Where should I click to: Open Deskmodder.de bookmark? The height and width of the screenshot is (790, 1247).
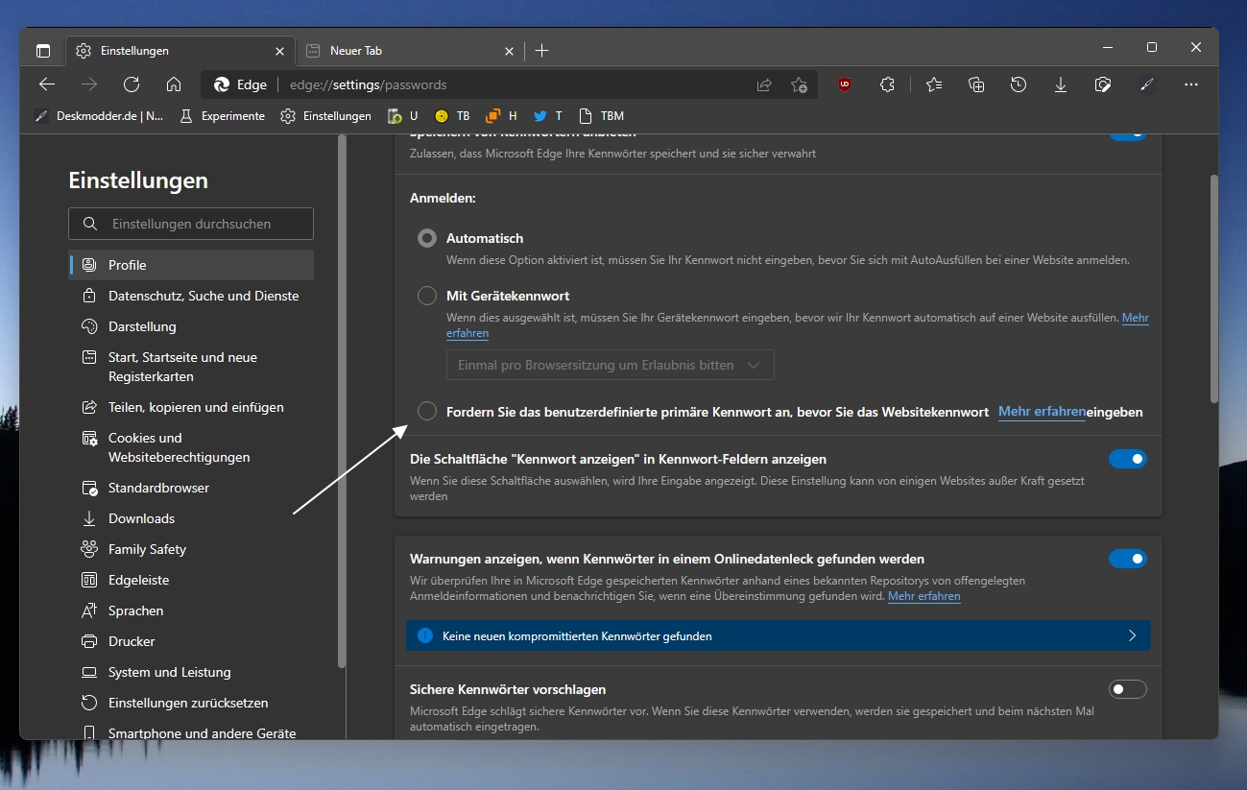(99, 116)
